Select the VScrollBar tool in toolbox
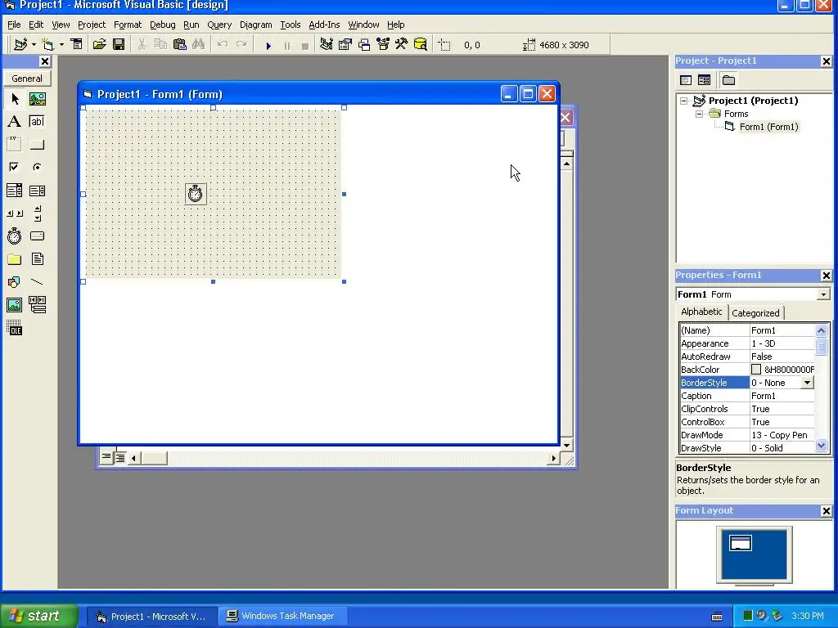 click(x=38, y=213)
